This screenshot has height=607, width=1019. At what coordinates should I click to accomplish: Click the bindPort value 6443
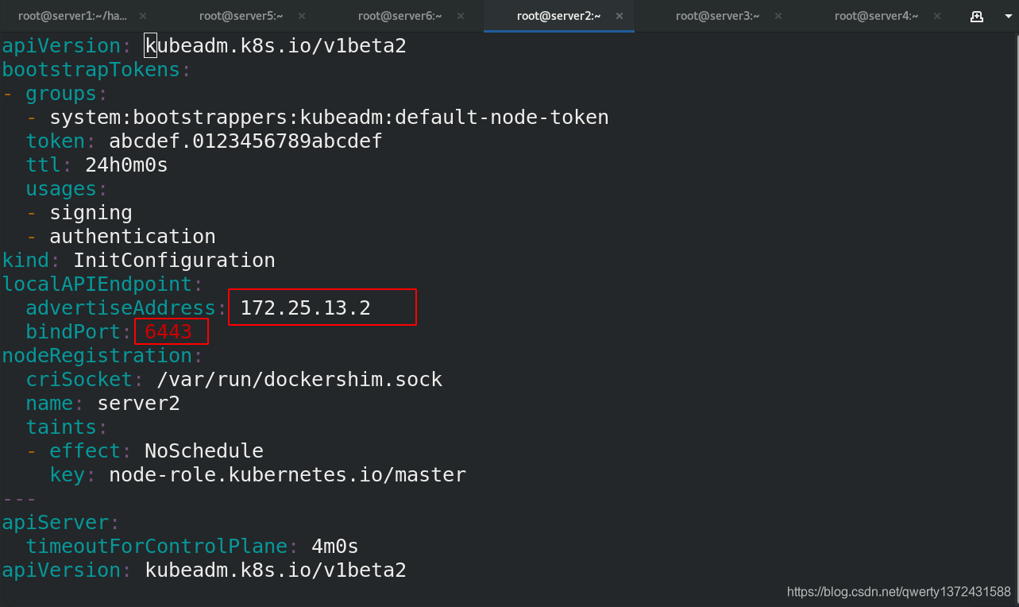click(x=168, y=332)
